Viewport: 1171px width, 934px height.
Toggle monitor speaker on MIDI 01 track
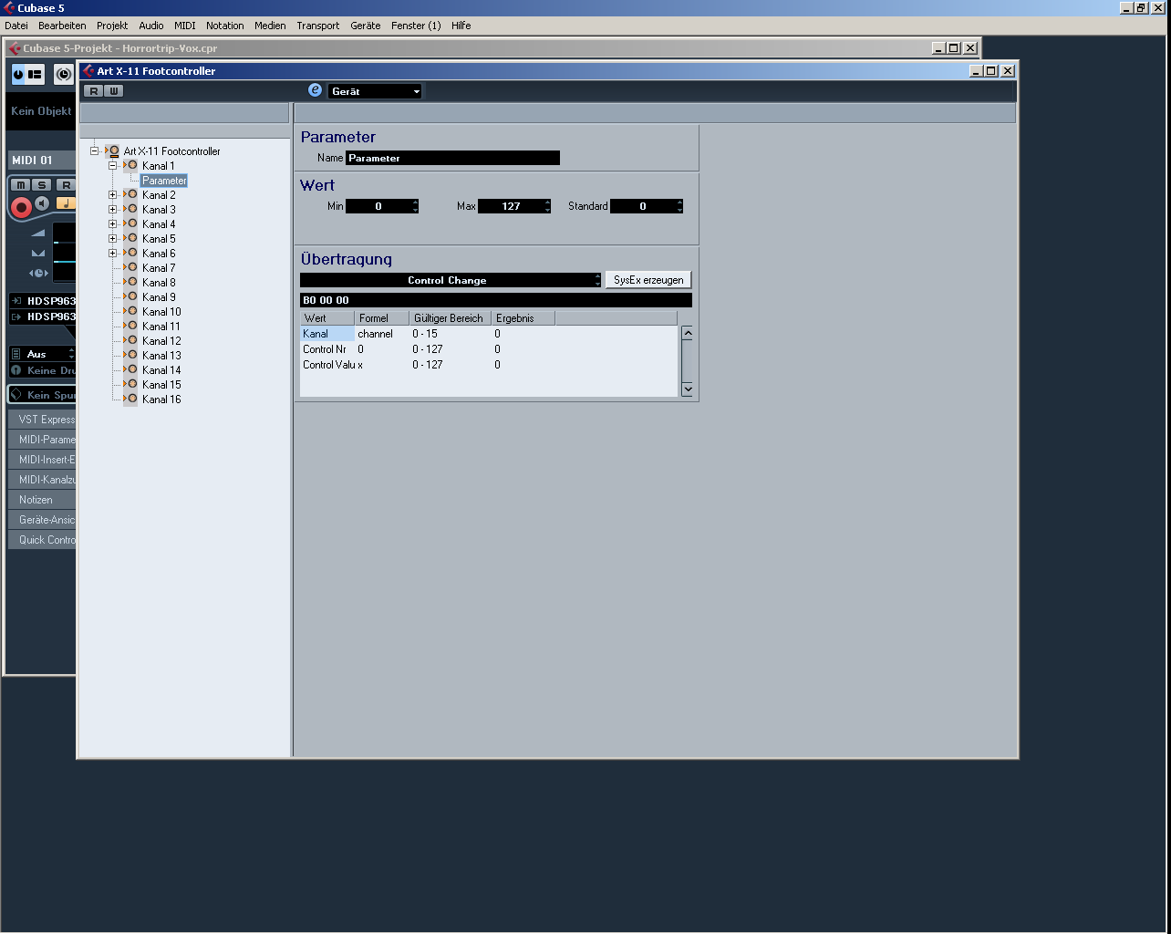pos(42,203)
